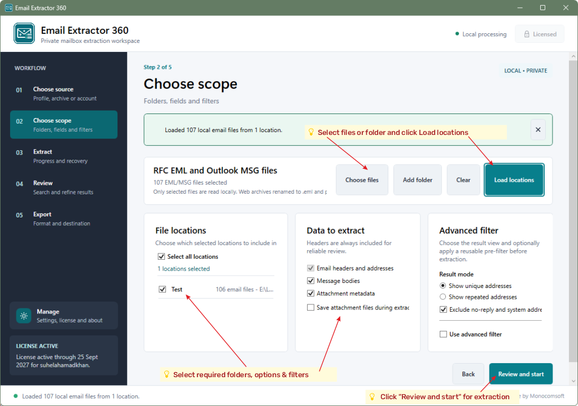Screen dimensions: 578x406
Task: Open Manage settings gear icon
Action: coord(24,316)
